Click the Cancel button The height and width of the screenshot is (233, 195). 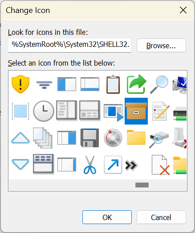pyautogui.click(x=161, y=217)
